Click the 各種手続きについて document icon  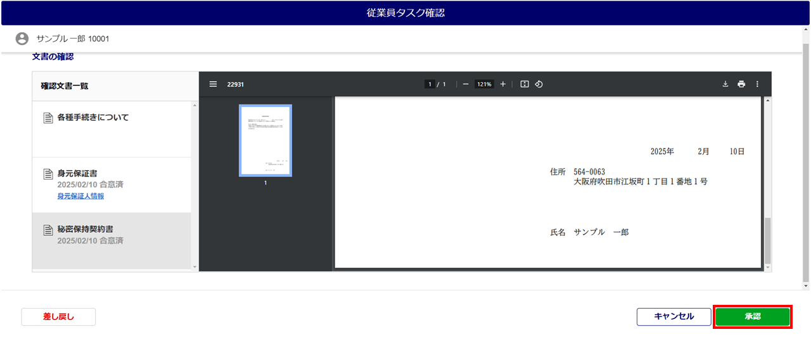pos(48,118)
